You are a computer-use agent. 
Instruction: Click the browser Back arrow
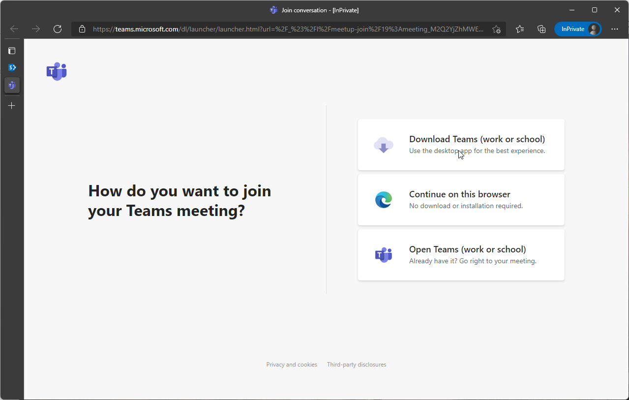[x=14, y=29]
